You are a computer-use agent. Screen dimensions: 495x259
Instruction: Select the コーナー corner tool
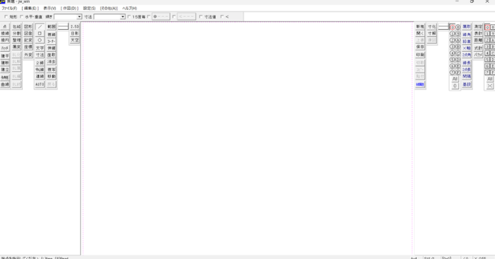pos(52,41)
